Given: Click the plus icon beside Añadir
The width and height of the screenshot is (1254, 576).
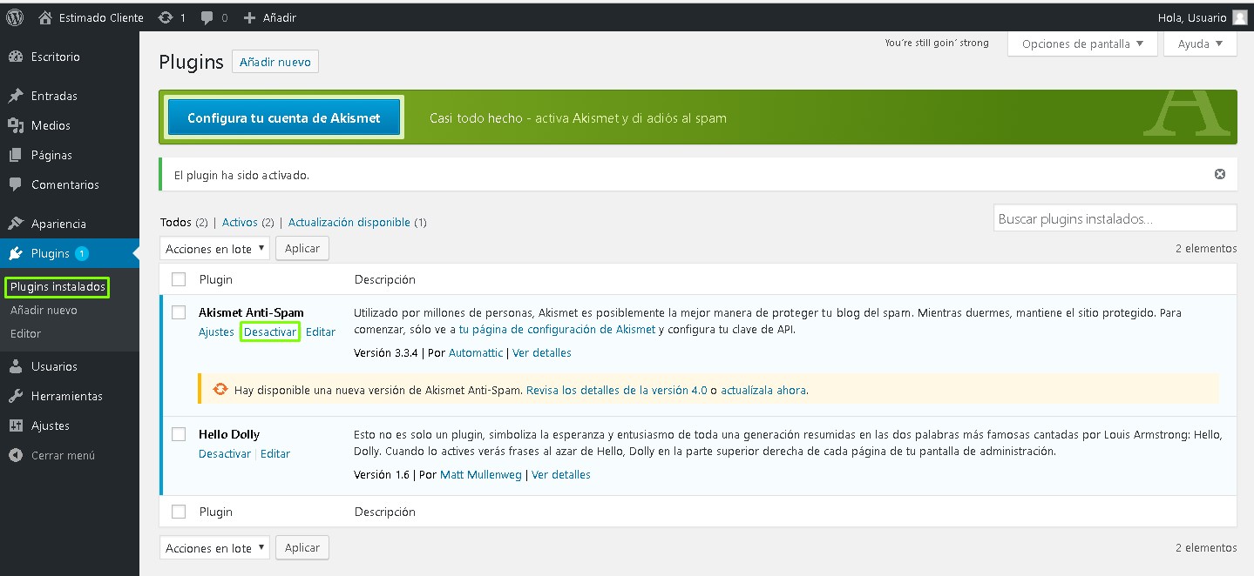Looking at the screenshot, I should (x=249, y=17).
